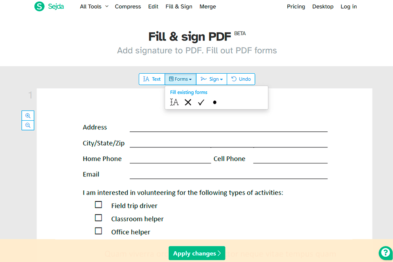Image resolution: width=393 pixels, height=262 pixels.
Task: Check the Classroom helper checkbox
Action: click(x=98, y=217)
